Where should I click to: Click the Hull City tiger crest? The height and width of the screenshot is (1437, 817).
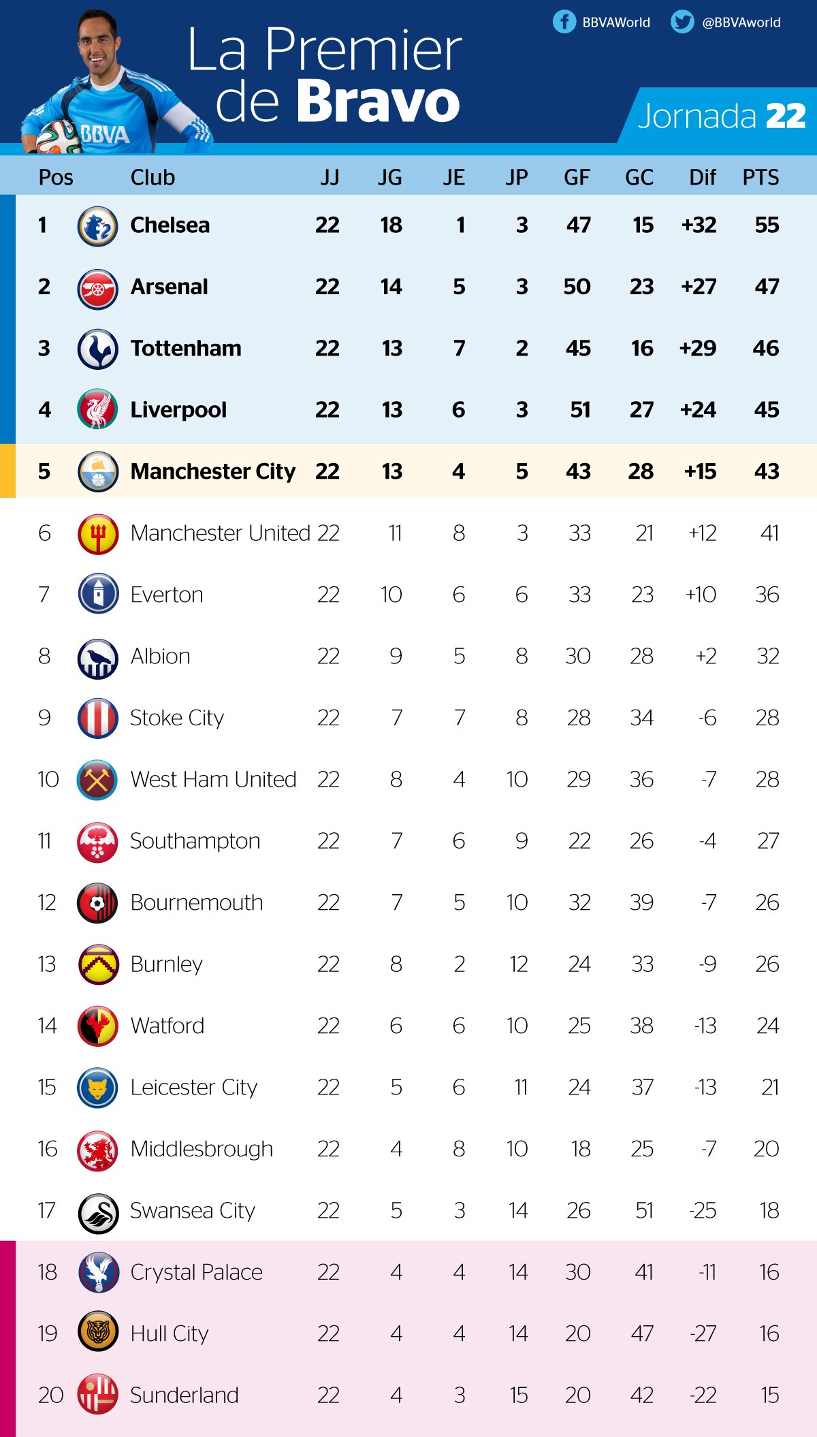pos(98,1334)
